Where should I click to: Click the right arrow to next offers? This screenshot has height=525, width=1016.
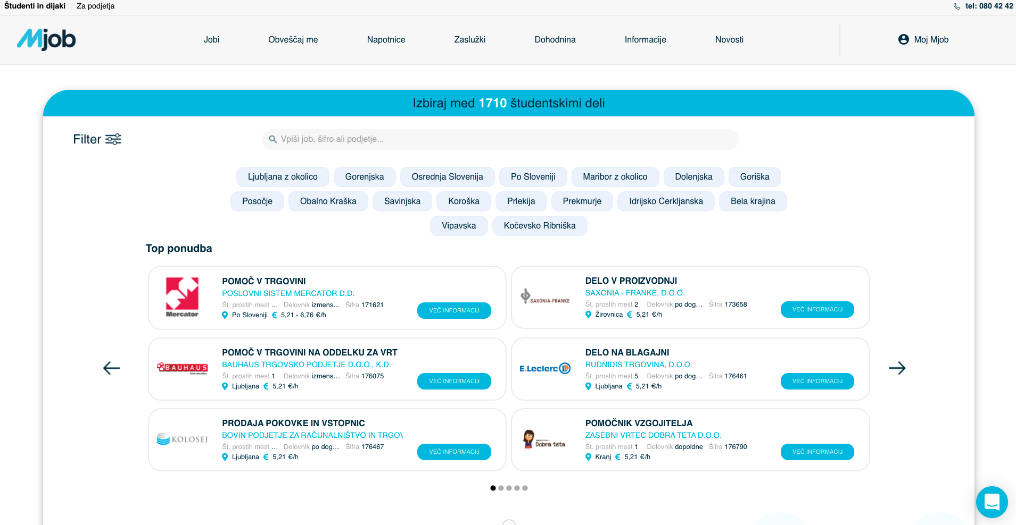tap(897, 368)
